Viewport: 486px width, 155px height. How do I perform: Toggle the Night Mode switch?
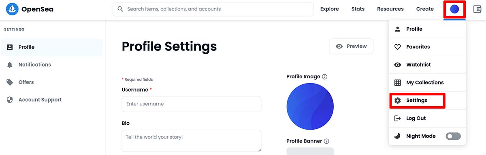[x=453, y=136]
